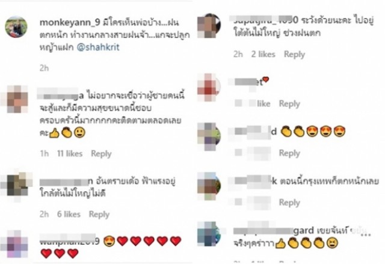Open avatar beside the gard username comment

coord(209,234)
